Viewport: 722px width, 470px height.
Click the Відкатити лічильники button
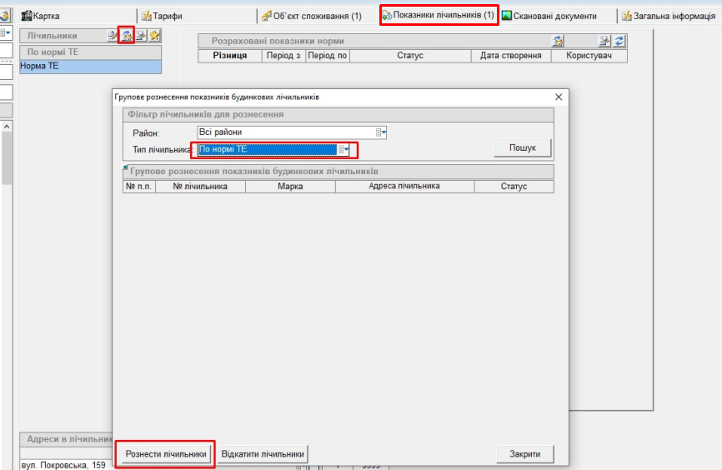tap(263, 454)
